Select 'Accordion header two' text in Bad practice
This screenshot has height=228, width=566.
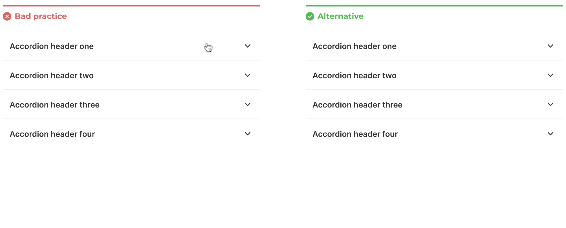(x=52, y=75)
